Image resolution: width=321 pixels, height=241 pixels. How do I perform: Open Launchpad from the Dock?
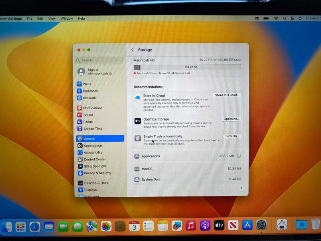pyautogui.click(x=21, y=227)
